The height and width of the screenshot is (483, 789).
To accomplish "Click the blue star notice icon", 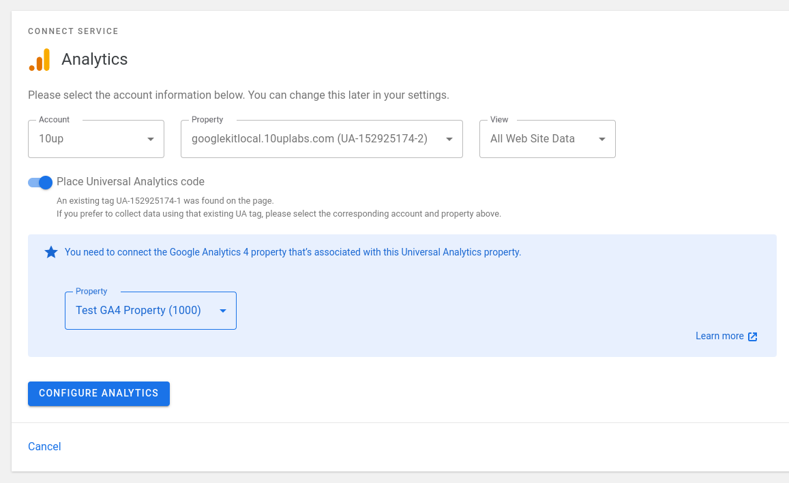I will [x=51, y=252].
